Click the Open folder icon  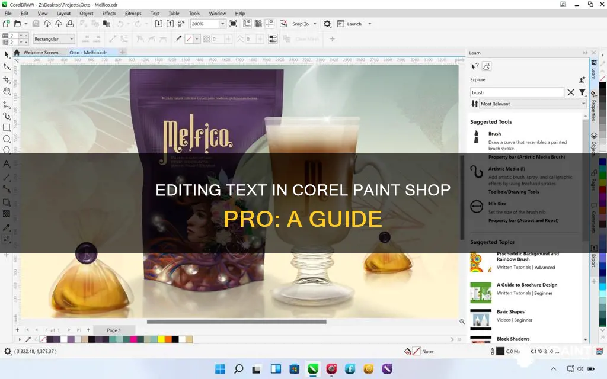click(17, 24)
